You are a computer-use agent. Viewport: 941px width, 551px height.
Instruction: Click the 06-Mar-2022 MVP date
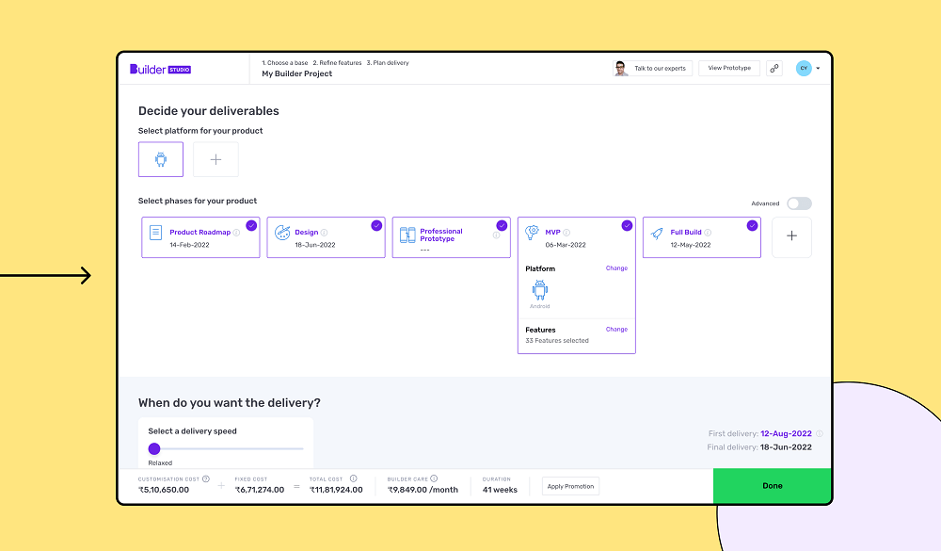pyautogui.click(x=566, y=245)
